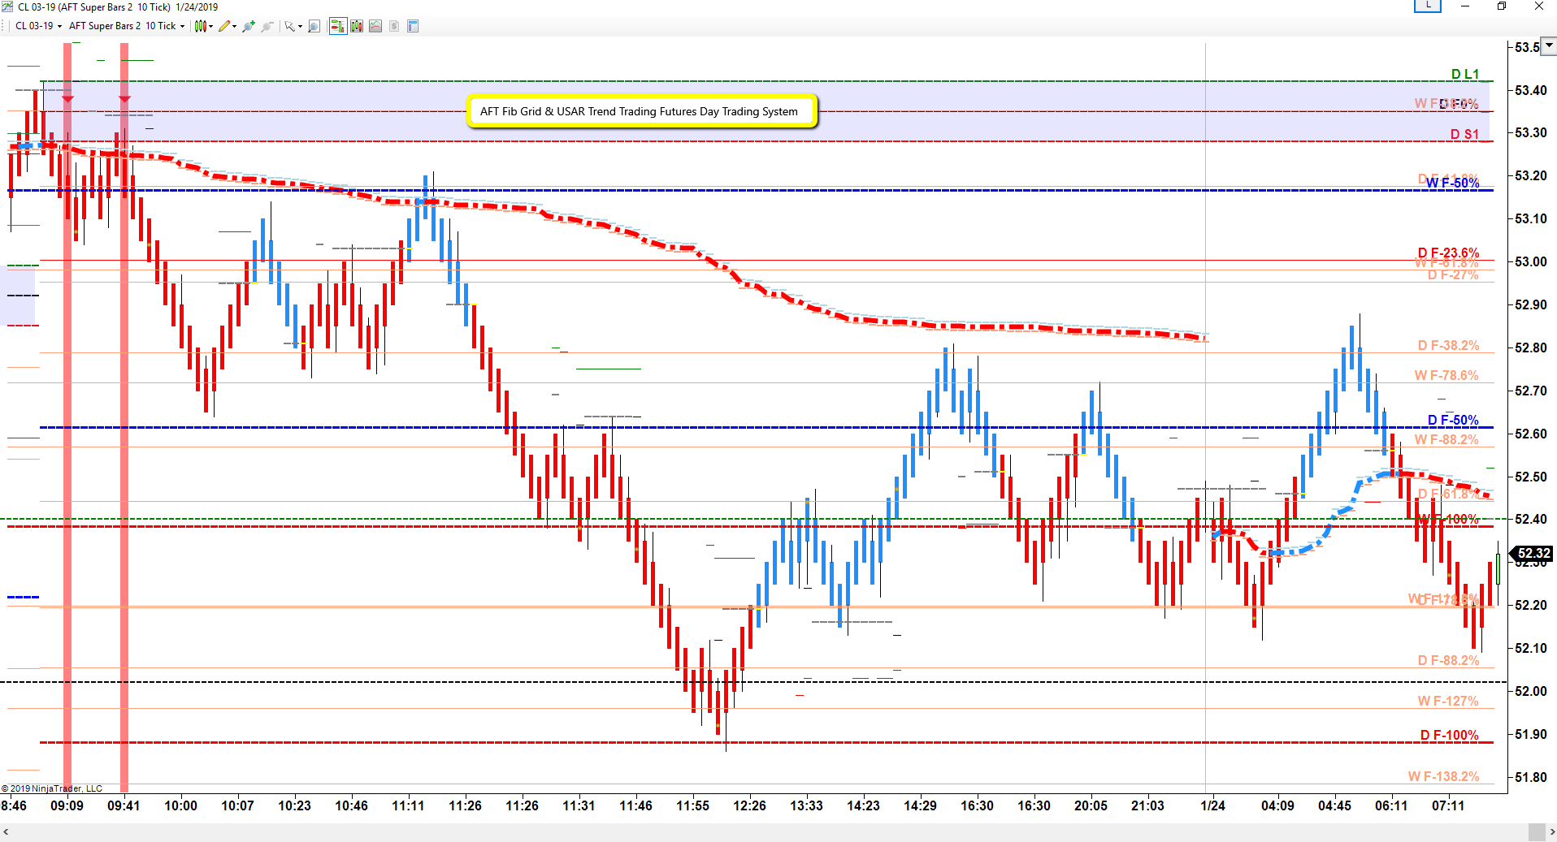
Task: Expand the AFT Super Bars 2 interval selector
Action: (126, 26)
